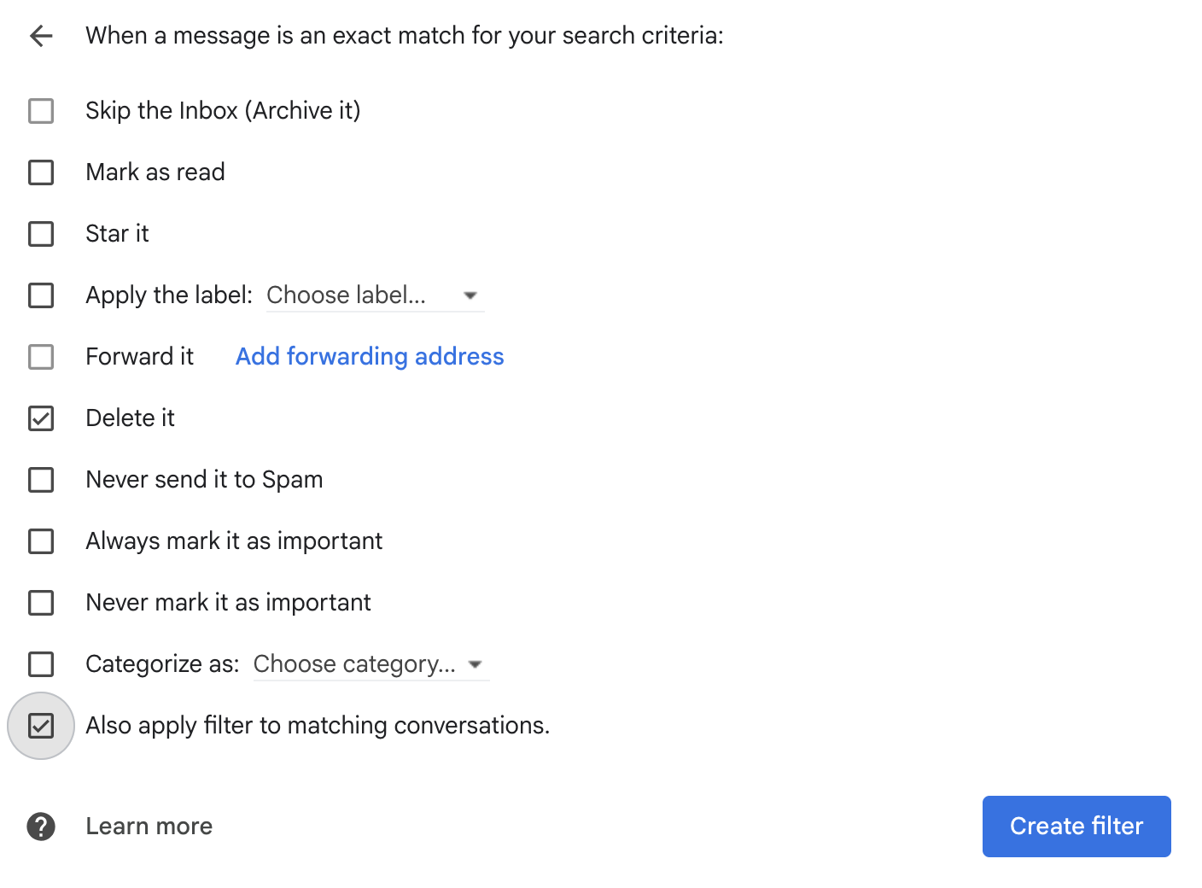
Task: Expand the Choose category dropdown
Action: pyautogui.click(x=355, y=664)
